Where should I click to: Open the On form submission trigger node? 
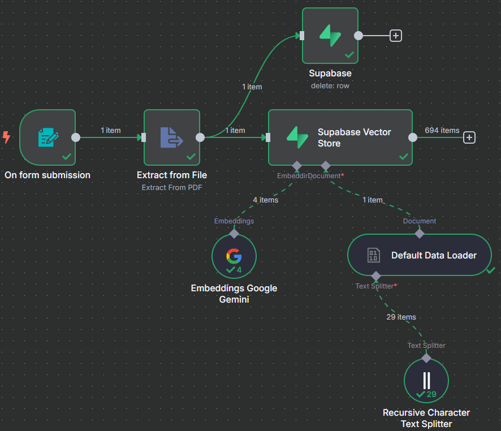pos(47,137)
